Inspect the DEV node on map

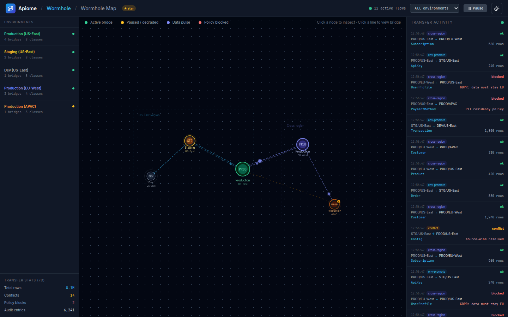coord(151,176)
